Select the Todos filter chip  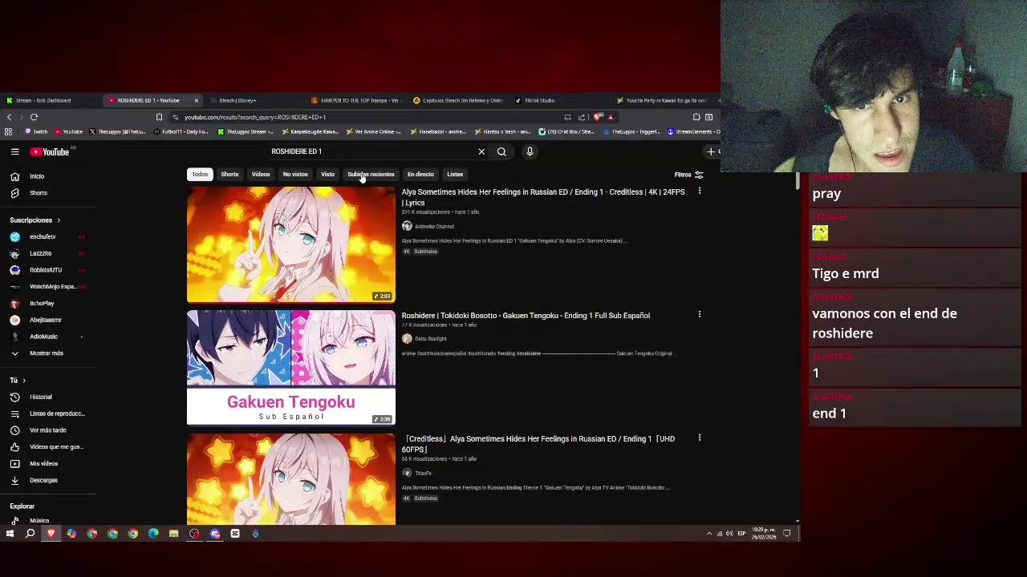click(x=200, y=174)
